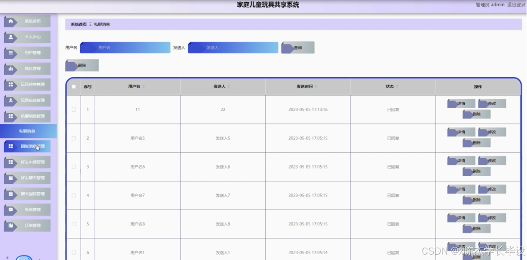Click timestamp 2023-05-05 17:13:16
This screenshot has height=260, width=527.
308,109
